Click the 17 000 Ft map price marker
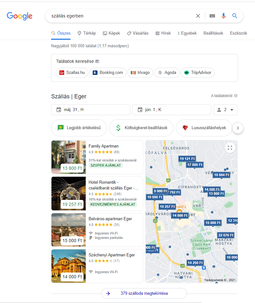The height and width of the screenshot is (303, 255). (x=195, y=165)
